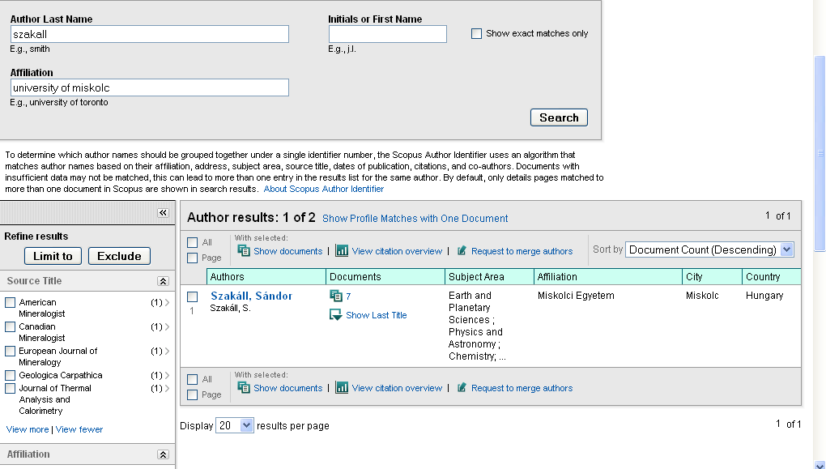Open Szakáll, Sándor author profile
Image resolution: width=826 pixels, height=469 pixels.
tap(251, 296)
